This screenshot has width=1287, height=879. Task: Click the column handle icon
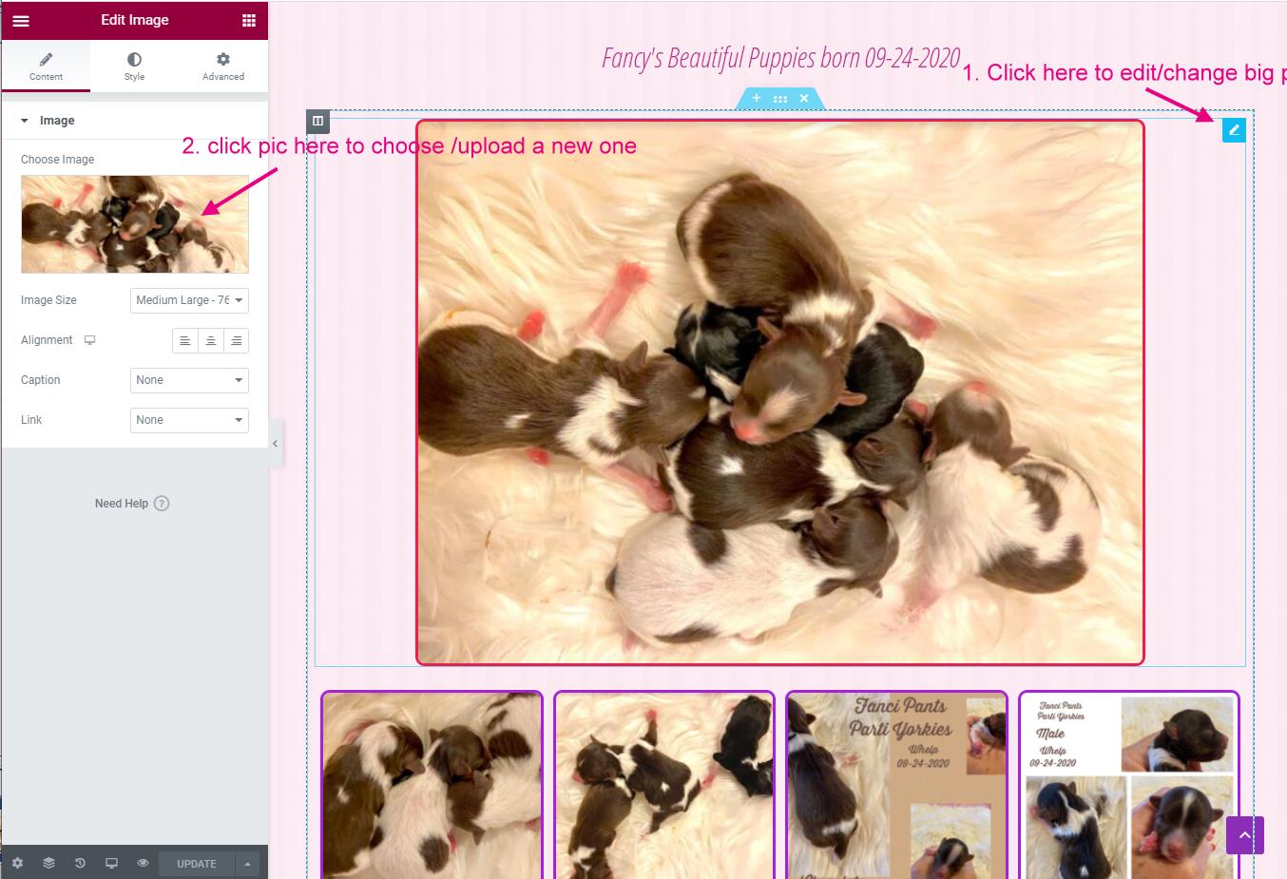pyautogui.click(x=317, y=121)
